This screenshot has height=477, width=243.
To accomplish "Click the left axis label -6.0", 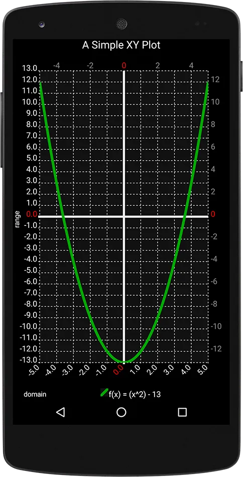I will pos(30,282).
